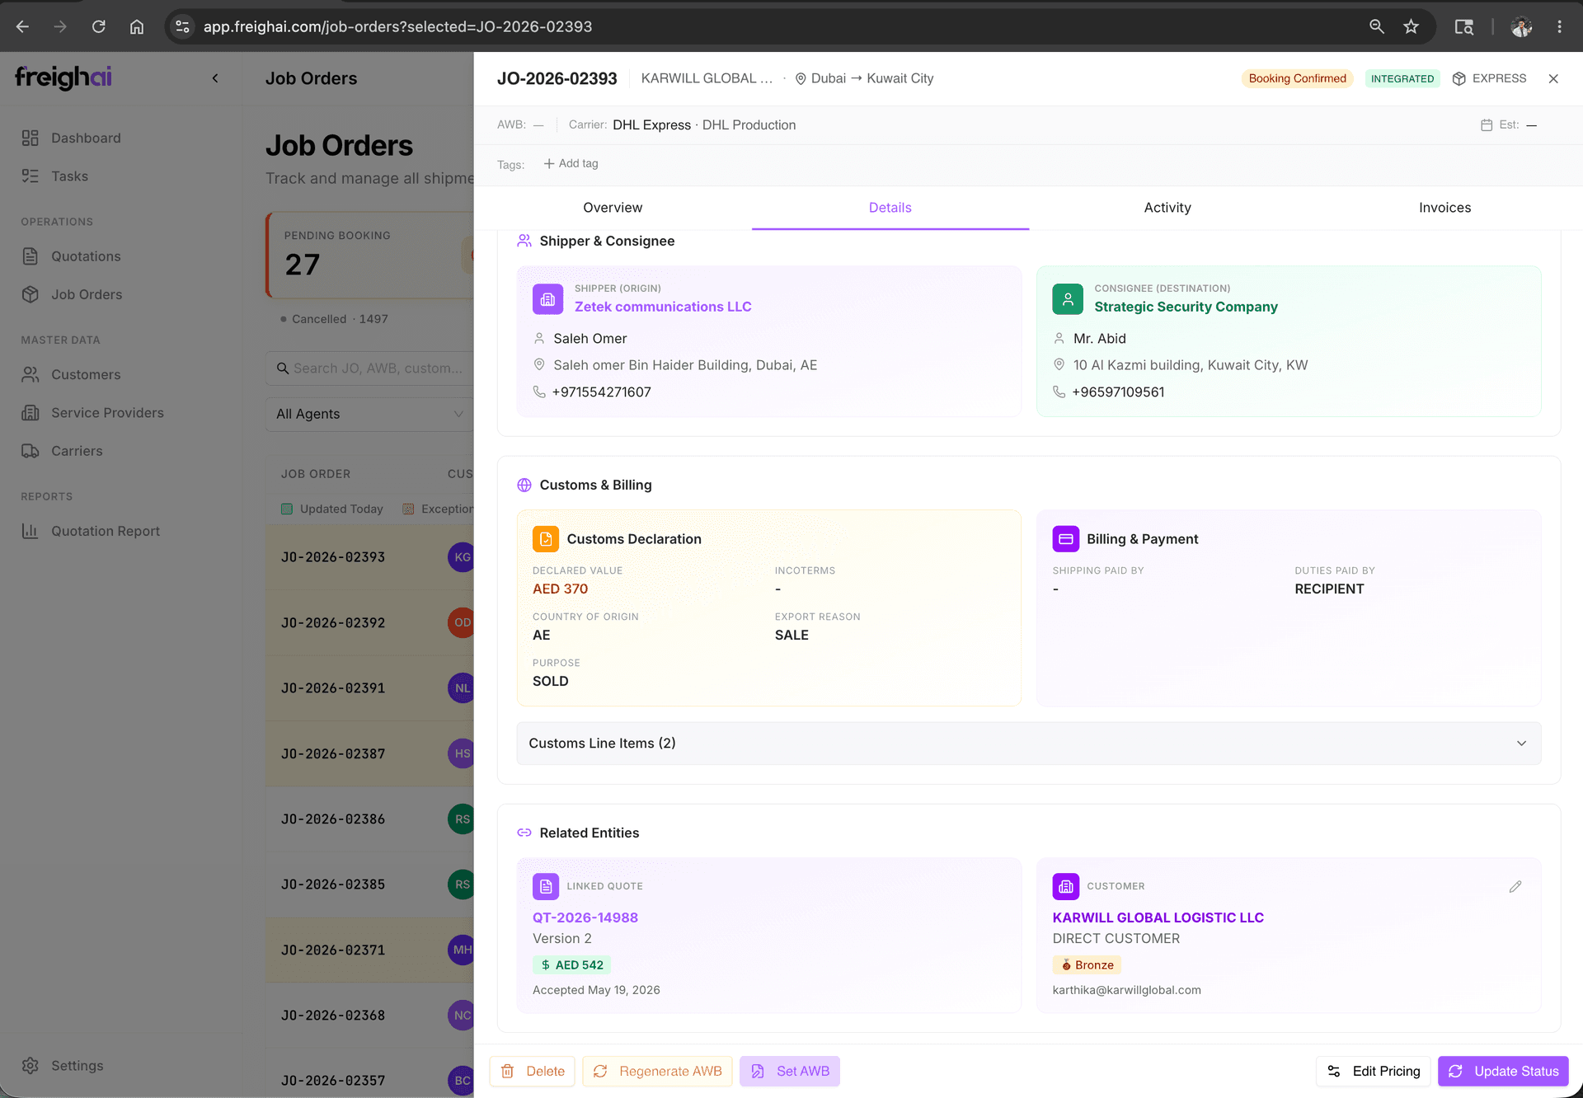Image resolution: width=1583 pixels, height=1098 pixels.
Task: Click the Customs Declaration document icon
Action: [546, 539]
